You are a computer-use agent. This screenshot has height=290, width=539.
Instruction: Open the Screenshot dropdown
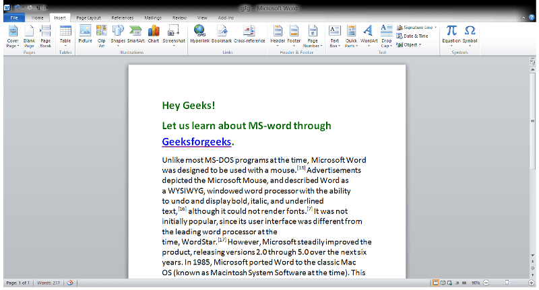(174, 36)
